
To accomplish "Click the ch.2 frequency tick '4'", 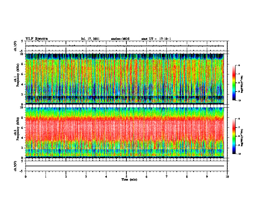I will pos(23,138).
